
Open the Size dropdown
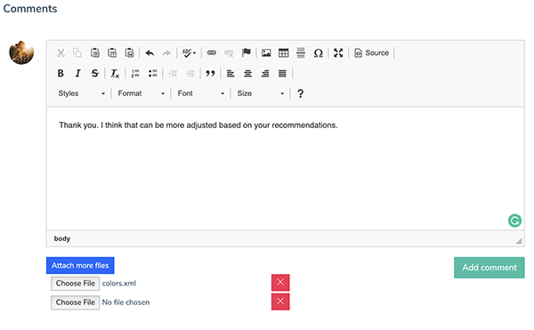(261, 93)
